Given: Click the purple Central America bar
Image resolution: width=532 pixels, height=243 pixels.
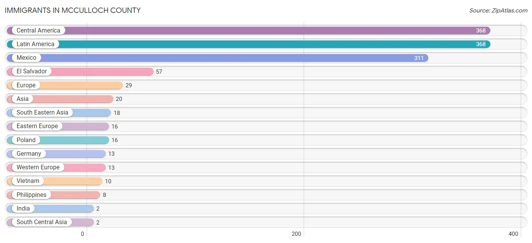Looking at the screenshot, I should click(x=248, y=31).
